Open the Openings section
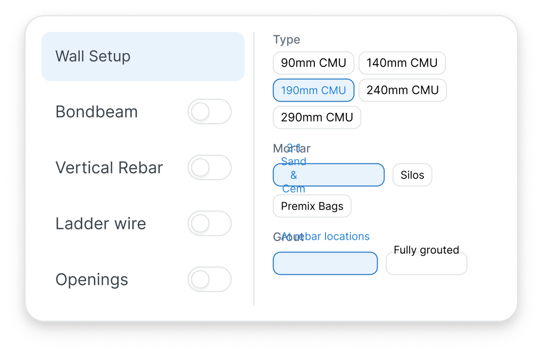This screenshot has width=543, height=356. (91, 280)
